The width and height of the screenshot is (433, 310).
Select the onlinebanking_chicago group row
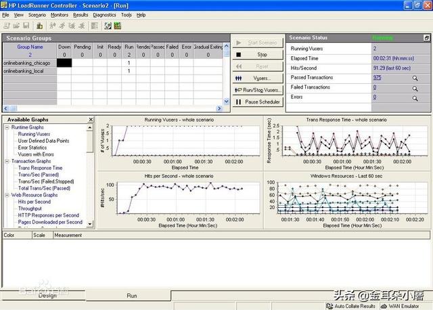(28, 63)
